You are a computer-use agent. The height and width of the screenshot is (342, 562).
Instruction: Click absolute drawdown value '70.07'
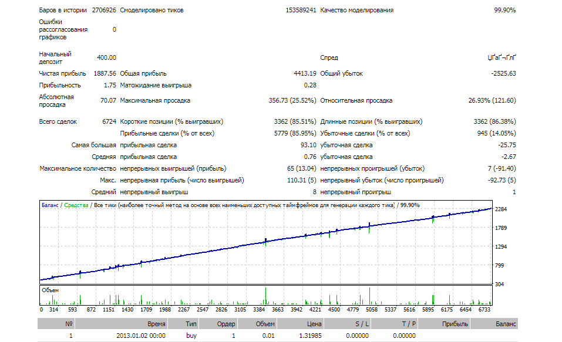(108, 100)
